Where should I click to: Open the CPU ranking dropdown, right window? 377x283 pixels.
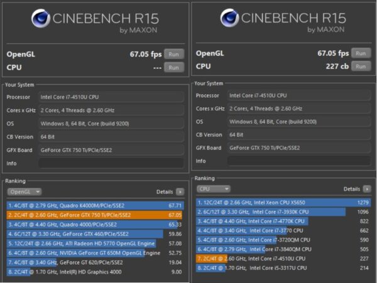(214, 189)
